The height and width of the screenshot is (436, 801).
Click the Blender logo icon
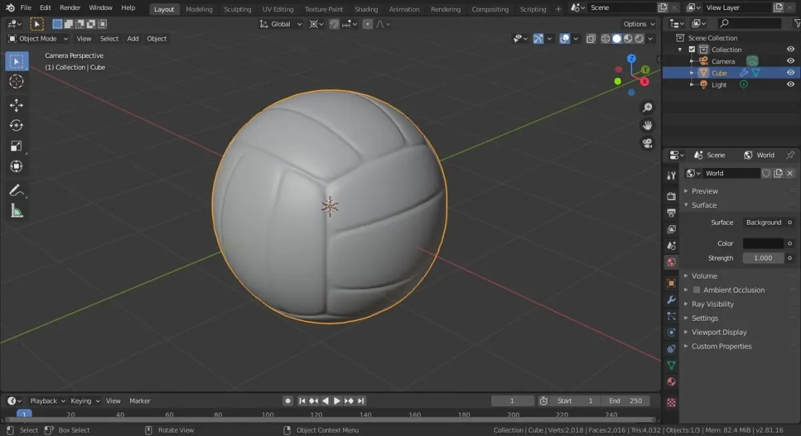pos(10,8)
